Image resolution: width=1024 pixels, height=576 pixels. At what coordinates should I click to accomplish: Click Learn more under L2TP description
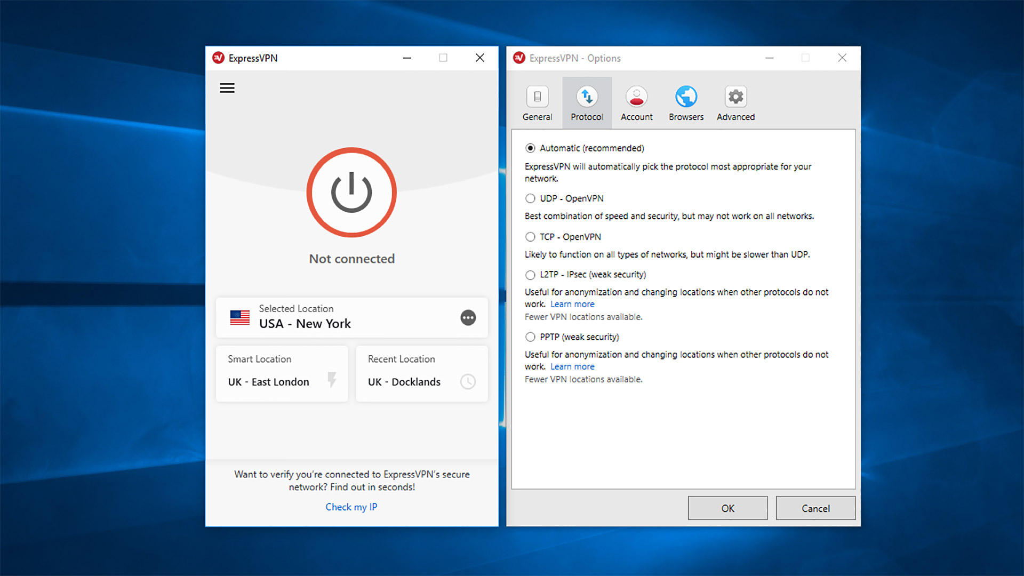(572, 304)
